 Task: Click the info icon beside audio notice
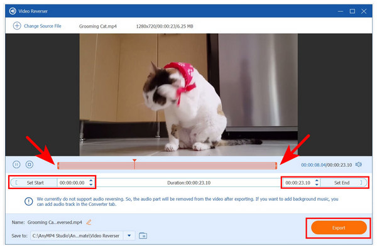29,202
